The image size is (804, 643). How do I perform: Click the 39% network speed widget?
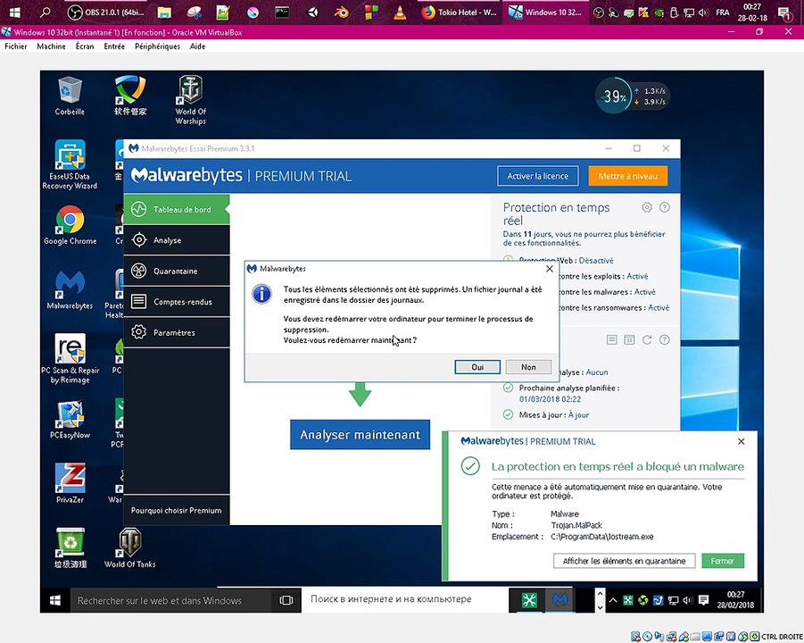[633, 96]
